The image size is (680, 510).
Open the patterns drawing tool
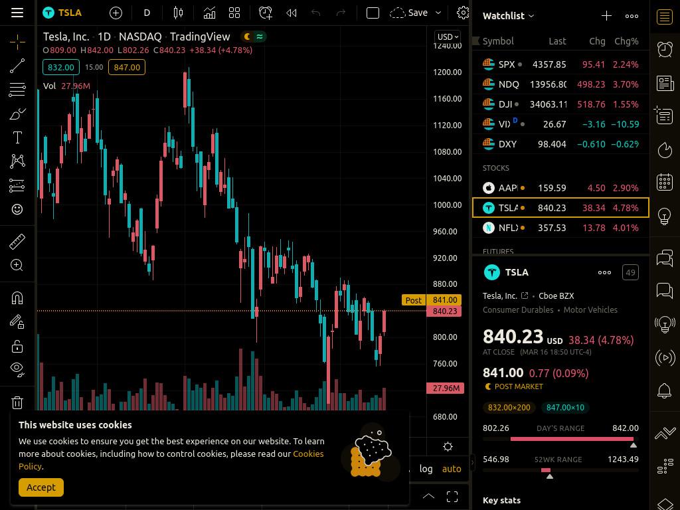(x=17, y=161)
